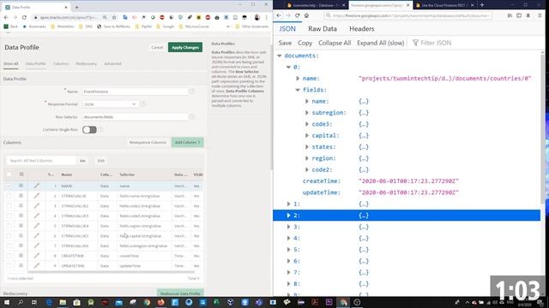Viewport: 549px width, 308px height.
Task: Expand the code2 field node
Action: click(x=307, y=169)
